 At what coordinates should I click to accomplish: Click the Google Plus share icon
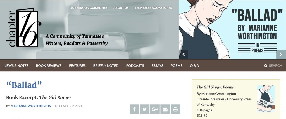point(155,109)
